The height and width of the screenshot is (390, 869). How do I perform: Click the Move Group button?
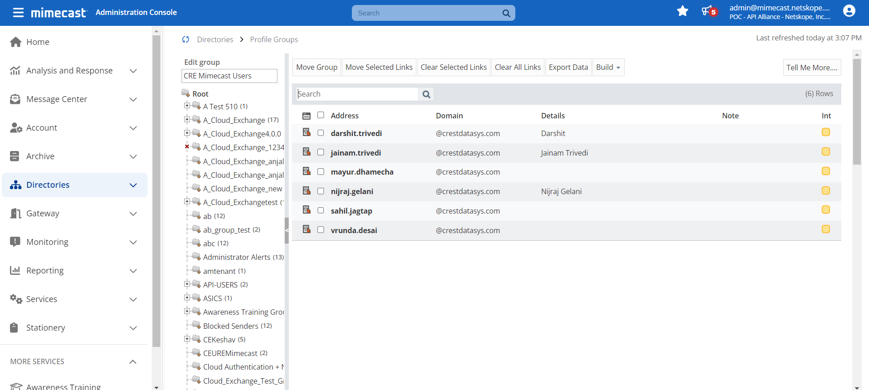tap(317, 67)
